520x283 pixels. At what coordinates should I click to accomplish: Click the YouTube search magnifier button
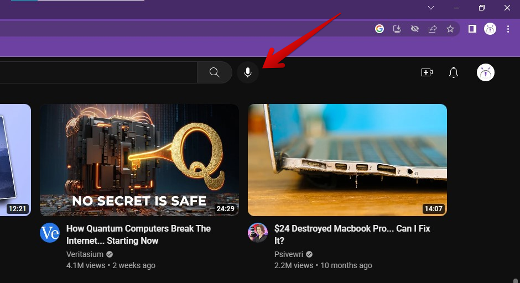click(x=215, y=72)
